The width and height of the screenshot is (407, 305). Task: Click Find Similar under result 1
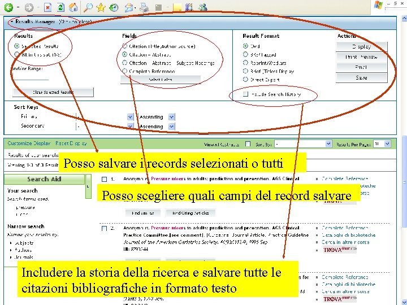click(x=143, y=213)
